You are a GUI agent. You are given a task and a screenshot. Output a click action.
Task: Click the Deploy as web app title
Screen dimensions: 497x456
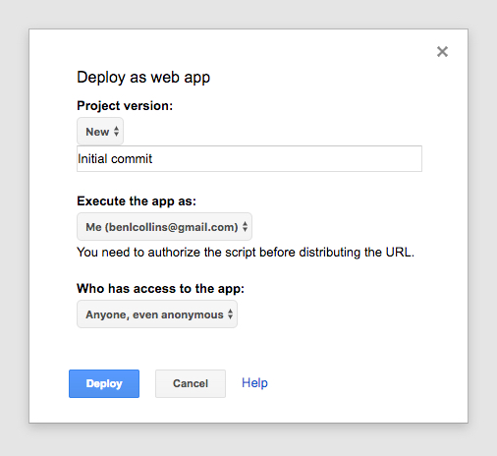click(x=143, y=78)
